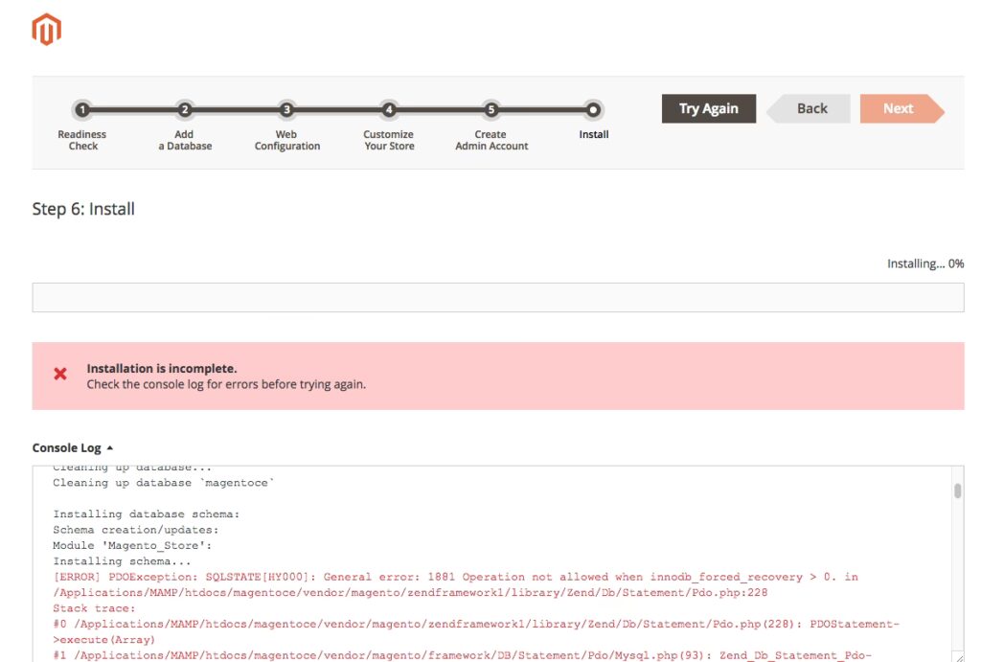The height and width of the screenshot is (662, 981).
Task: Click the final Install step circle
Action: click(593, 110)
